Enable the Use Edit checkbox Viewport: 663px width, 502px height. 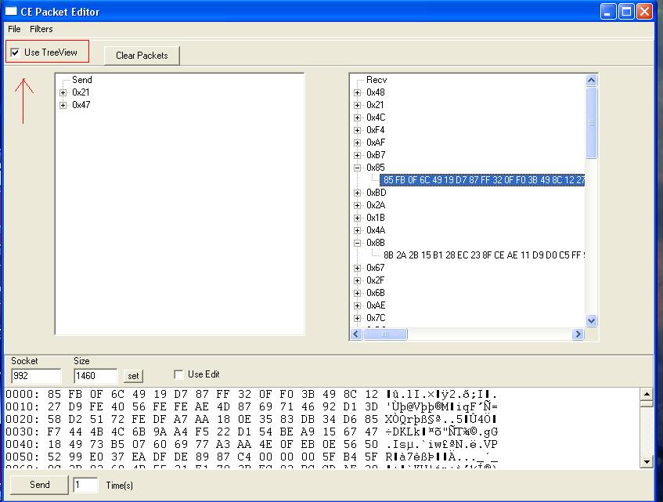(x=178, y=374)
